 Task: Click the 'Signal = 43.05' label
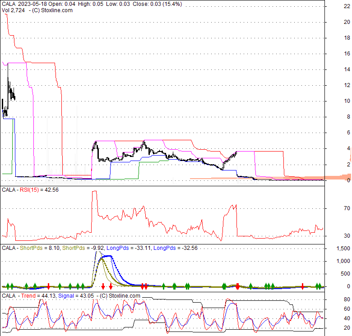(76, 296)
